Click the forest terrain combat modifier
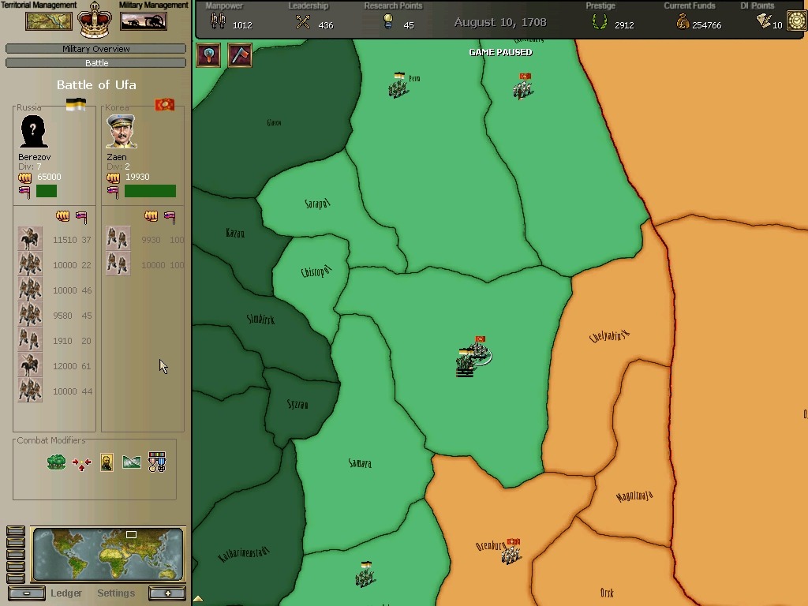The width and height of the screenshot is (808, 606). click(x=56, y=462)
